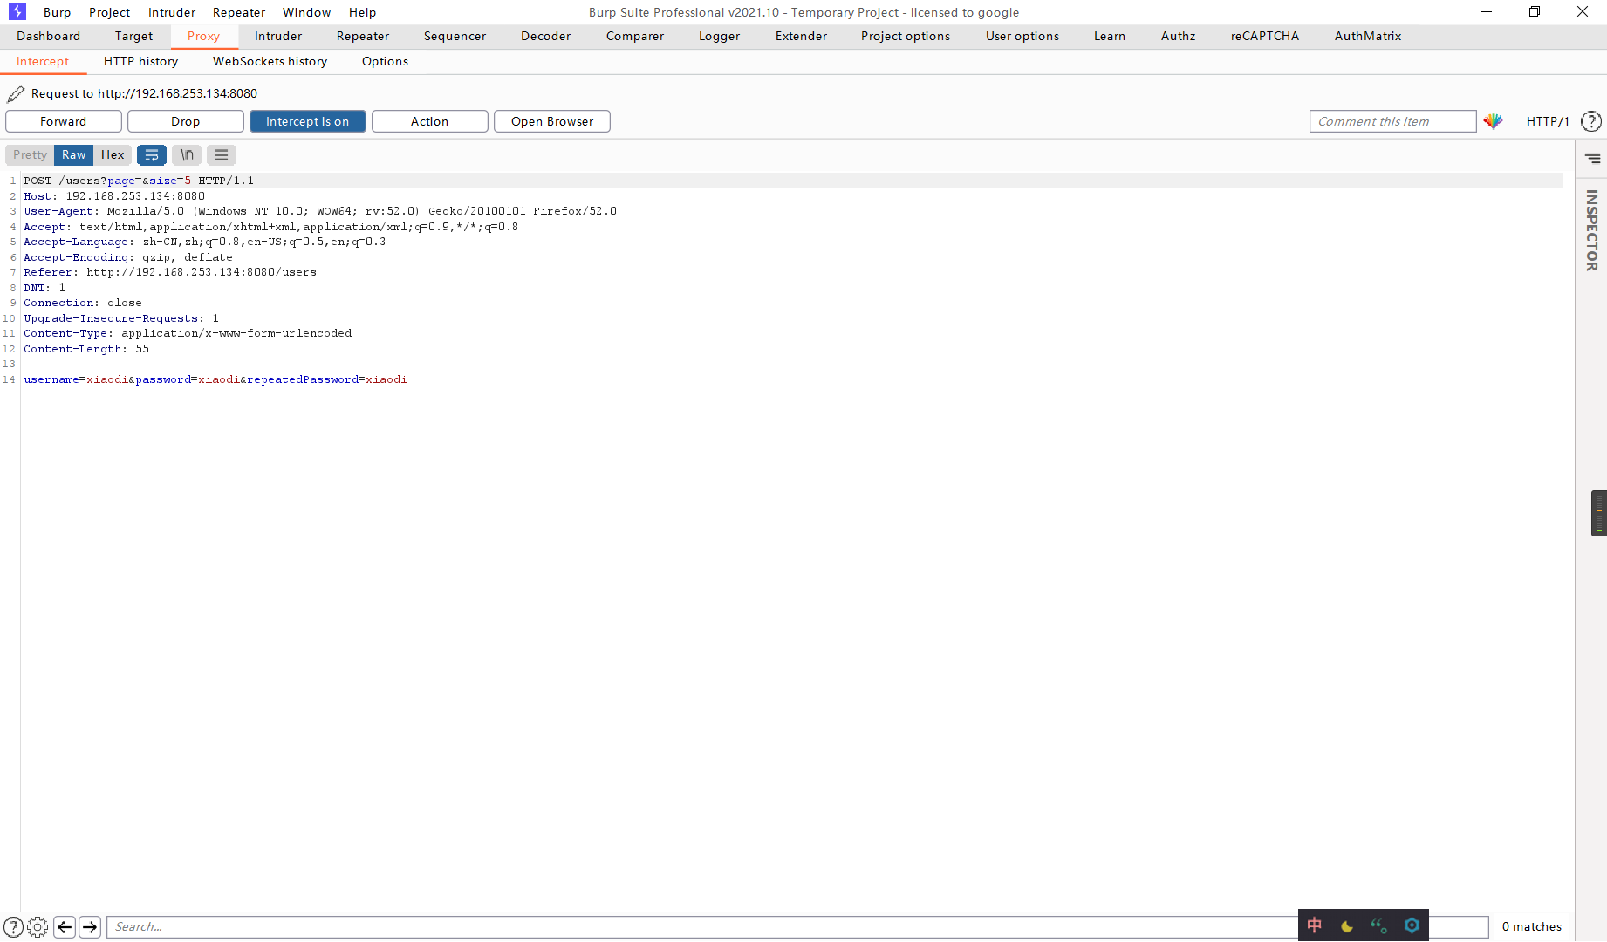
Task: Forward the intercepted request
Action: (63, 121)
